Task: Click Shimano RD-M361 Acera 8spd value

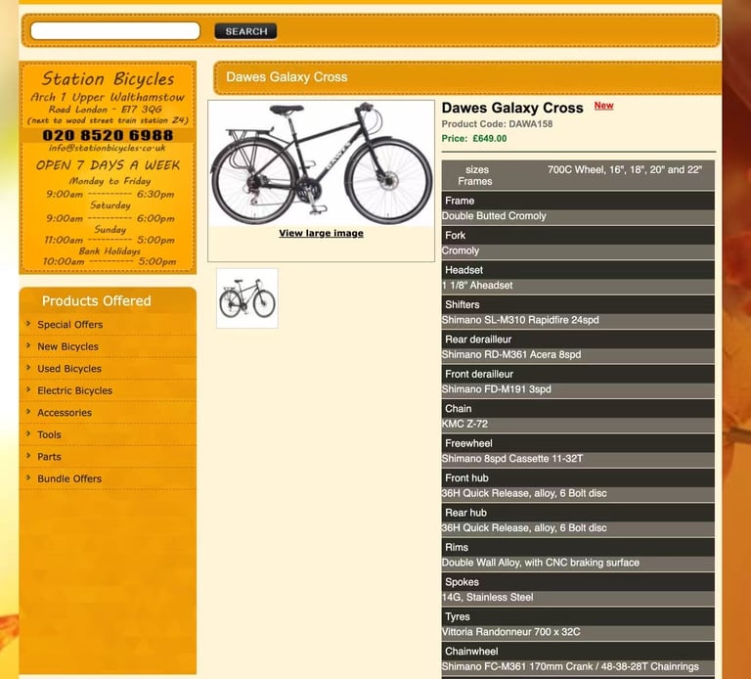Action: 511,354
